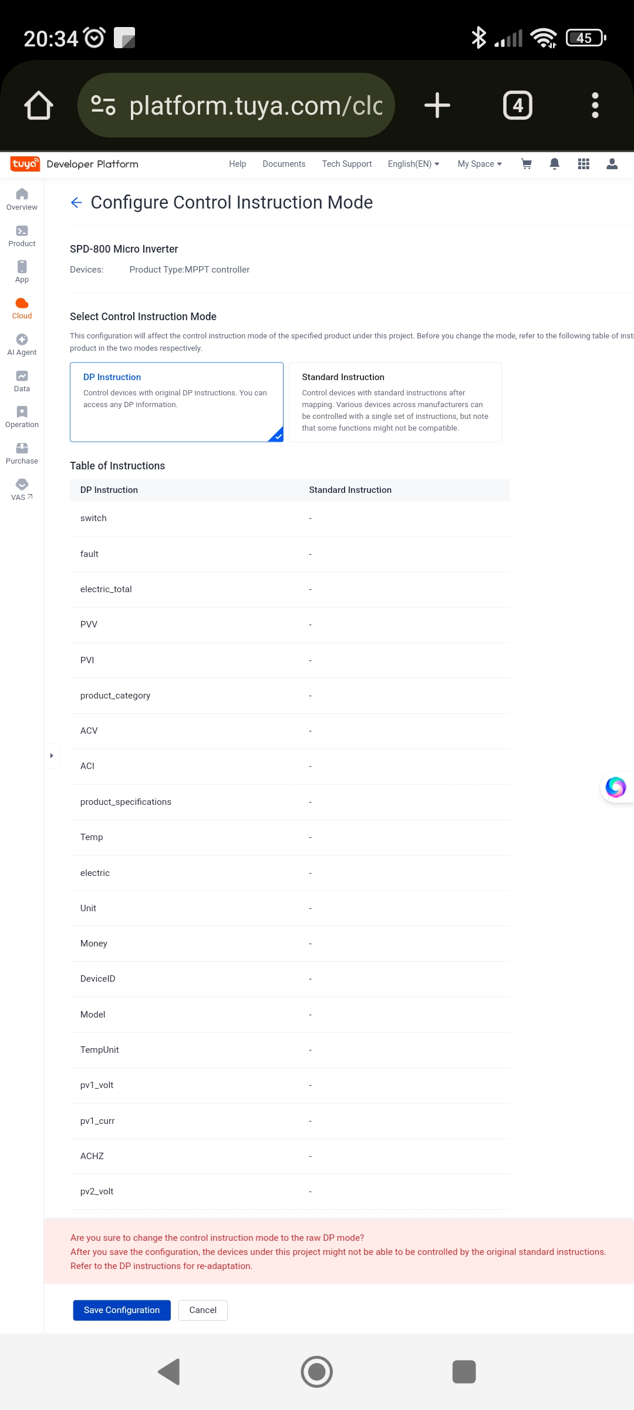Click the Cancel button
The height and width of the screenshot is (1410, 634).
click(x=203, y=1310)
